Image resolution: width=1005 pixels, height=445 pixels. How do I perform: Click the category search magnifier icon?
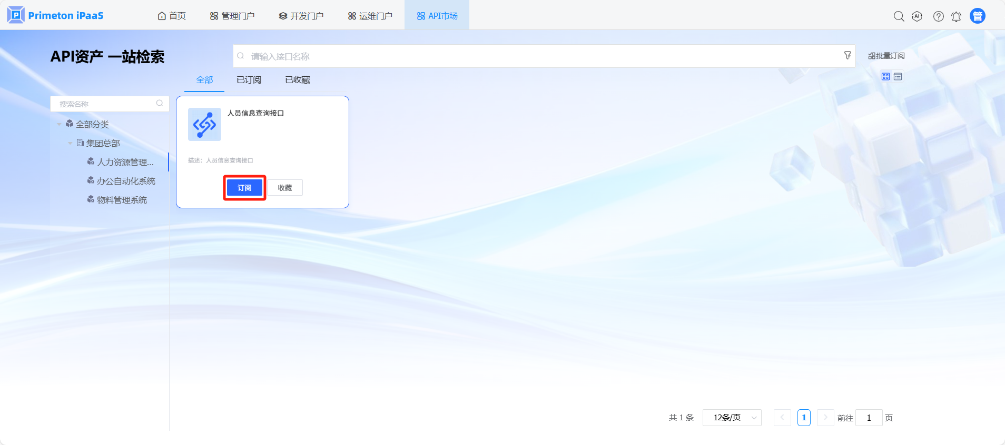[160, 104]
